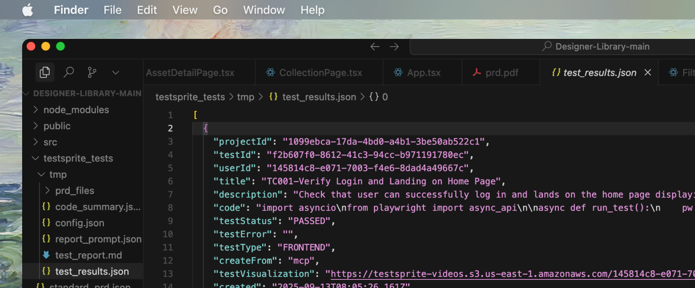Viewport: 695px width, 288px height.
Task: Click the opening bracket on line 1
Action: pyautogui.click(x=195, y=115)
